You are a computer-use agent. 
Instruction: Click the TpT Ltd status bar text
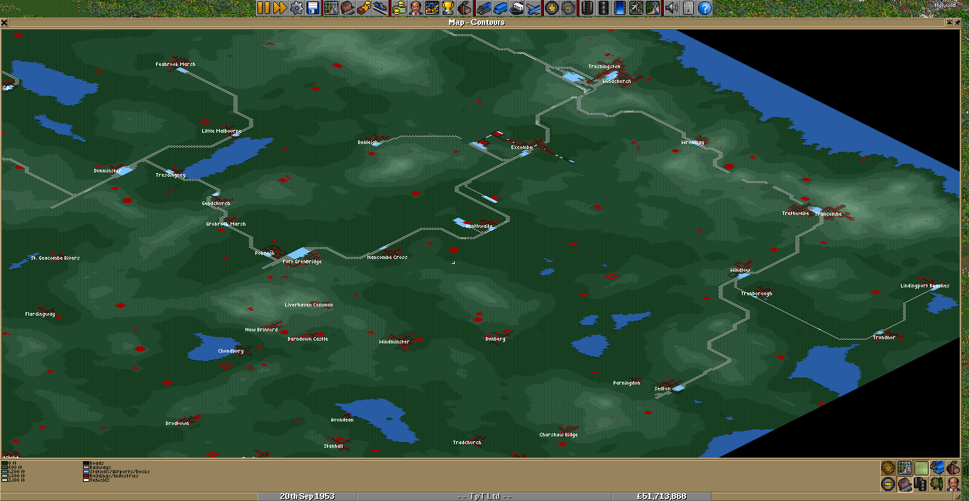[484, 496]
